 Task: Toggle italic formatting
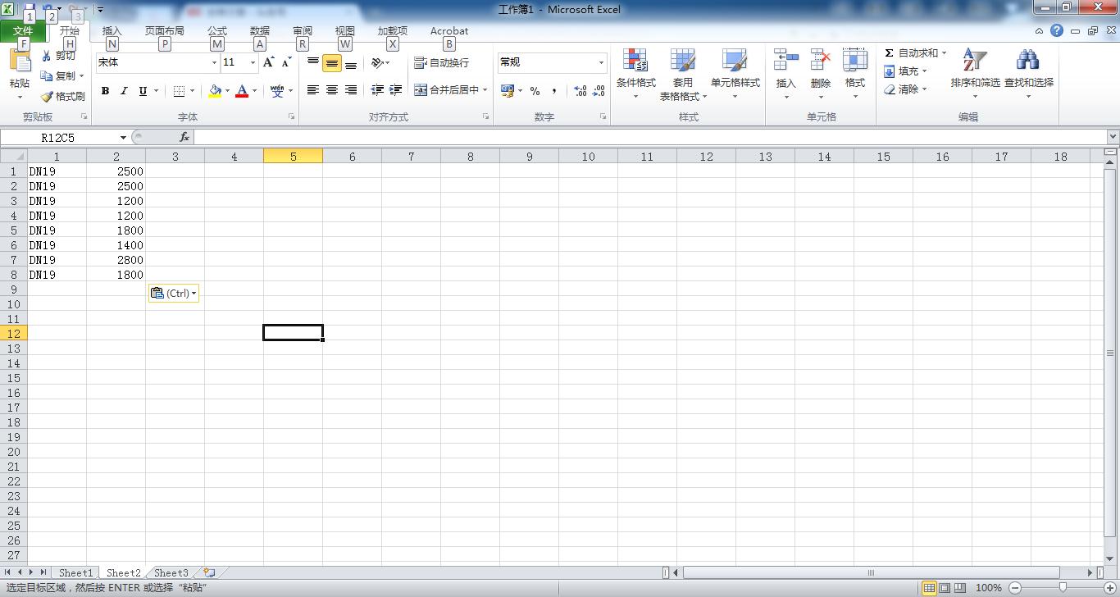(x=124, y=91)
